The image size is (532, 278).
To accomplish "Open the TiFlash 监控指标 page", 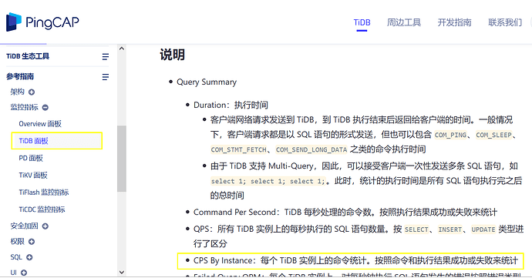I will 44,193.
